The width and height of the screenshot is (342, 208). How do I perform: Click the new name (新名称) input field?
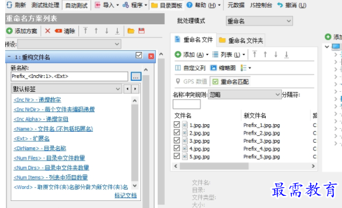(x=69, y=76)
